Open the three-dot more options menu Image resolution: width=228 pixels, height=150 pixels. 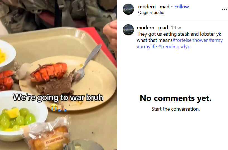coord(224,9)
